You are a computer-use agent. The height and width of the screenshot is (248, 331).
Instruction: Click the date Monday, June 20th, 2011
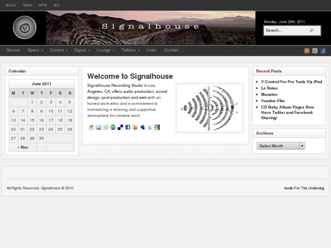(x=284, y=22)
